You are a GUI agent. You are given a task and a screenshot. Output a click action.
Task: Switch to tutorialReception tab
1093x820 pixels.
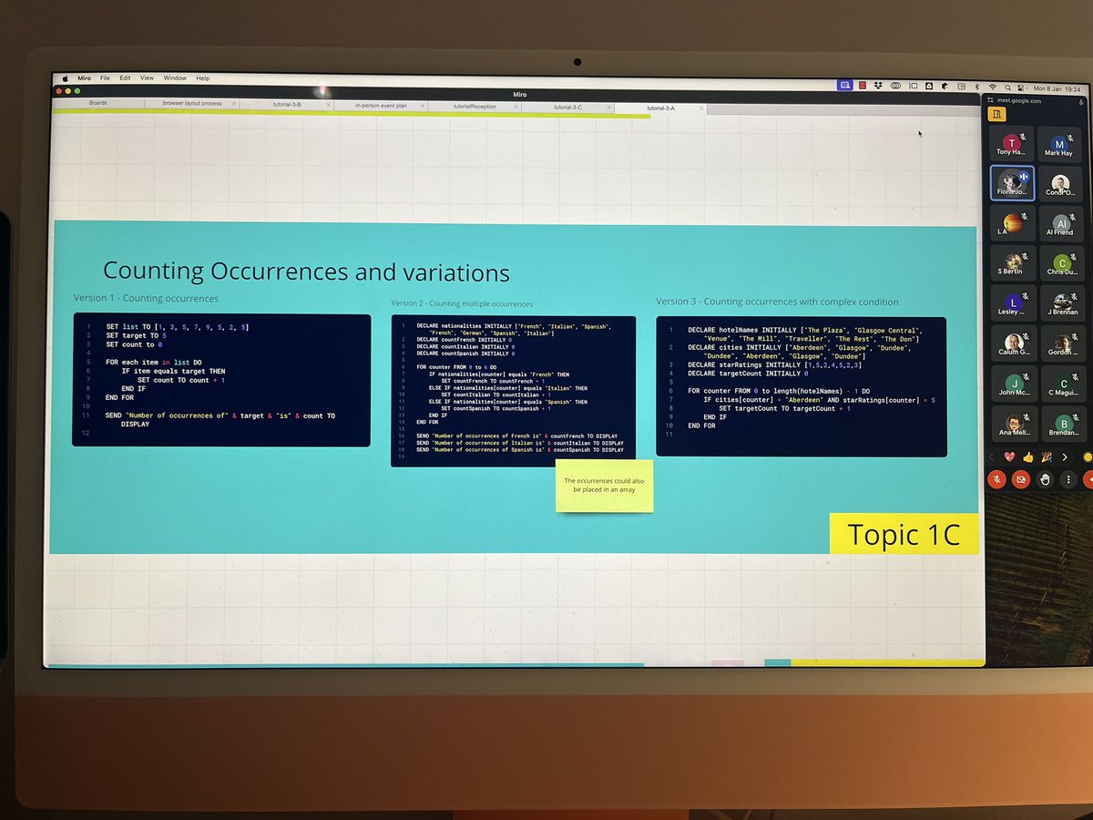(475, 106)
